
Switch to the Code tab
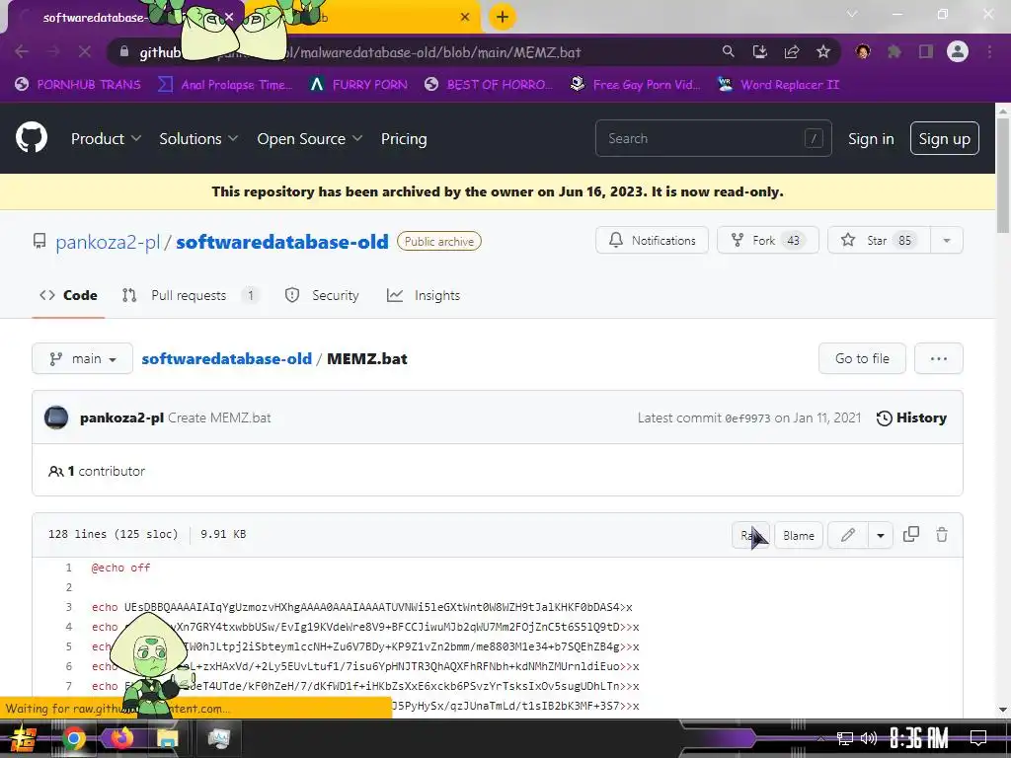pyautogui.click(x=68, y=295)
